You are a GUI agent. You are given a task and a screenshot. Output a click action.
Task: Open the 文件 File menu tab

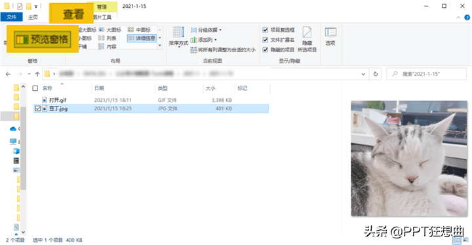tap(11, 17)
